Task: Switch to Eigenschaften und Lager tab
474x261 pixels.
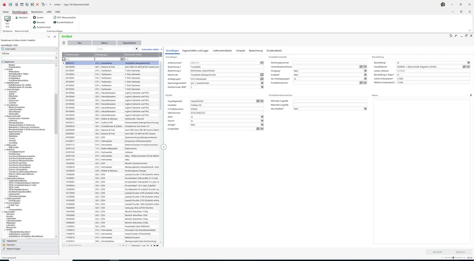Action: pyautogui.click(x=196, y=51)
